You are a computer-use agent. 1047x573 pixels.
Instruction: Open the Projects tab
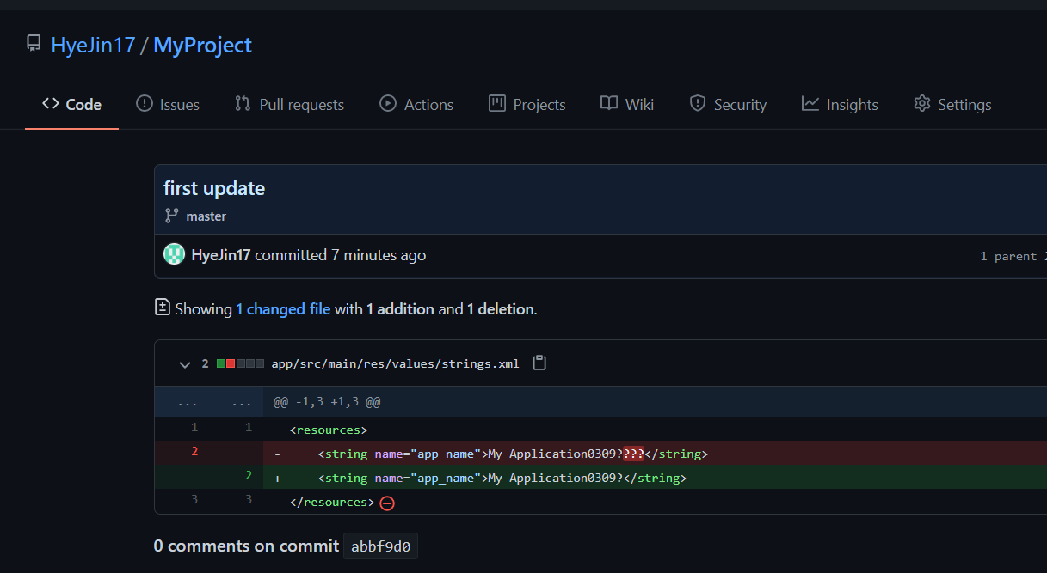pyautogui.click(x=527, y=104)
